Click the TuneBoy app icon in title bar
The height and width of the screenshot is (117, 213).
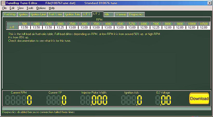click(3, 3)
